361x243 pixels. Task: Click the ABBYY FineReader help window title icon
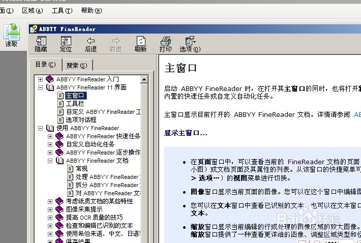click(x=34, y=29)
